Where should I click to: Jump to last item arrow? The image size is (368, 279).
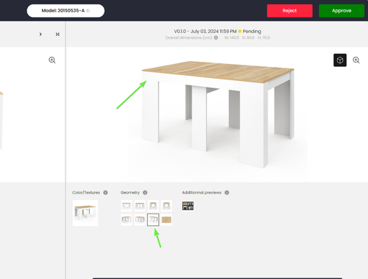[x=57, y=34]
